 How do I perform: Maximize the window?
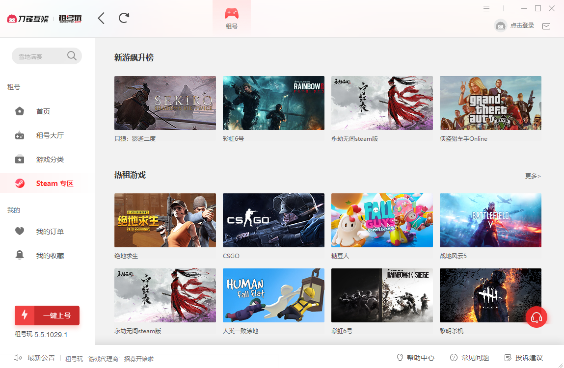538,8
